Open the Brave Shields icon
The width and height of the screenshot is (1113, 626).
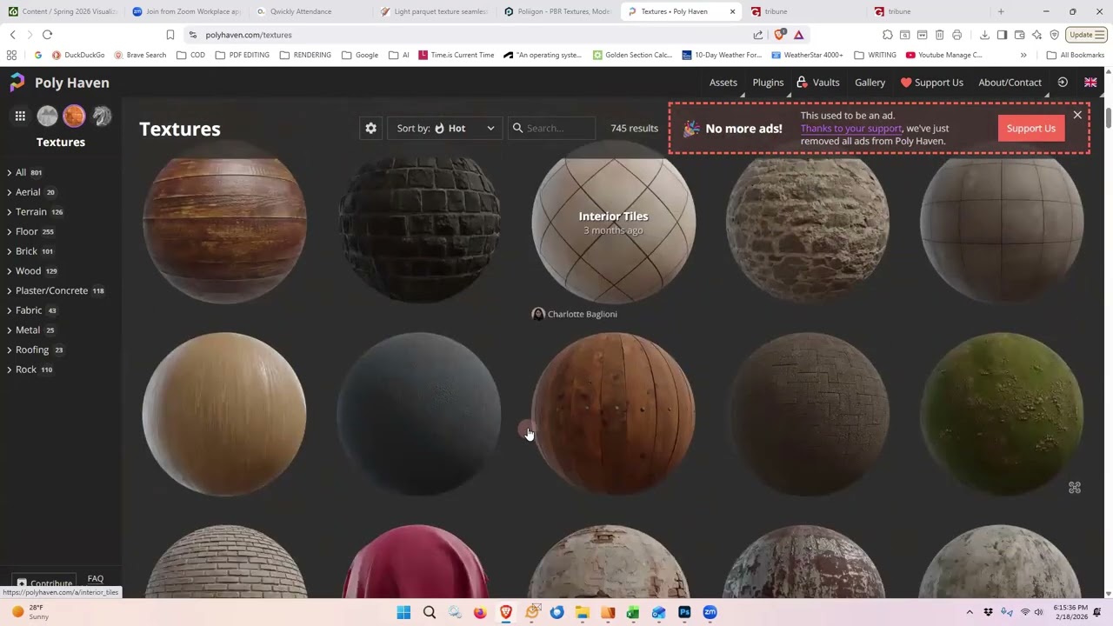780,35
